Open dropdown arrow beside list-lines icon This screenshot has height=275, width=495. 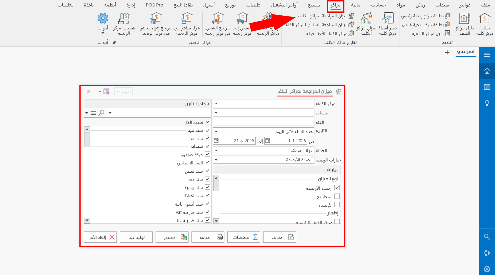click(87, 113)
